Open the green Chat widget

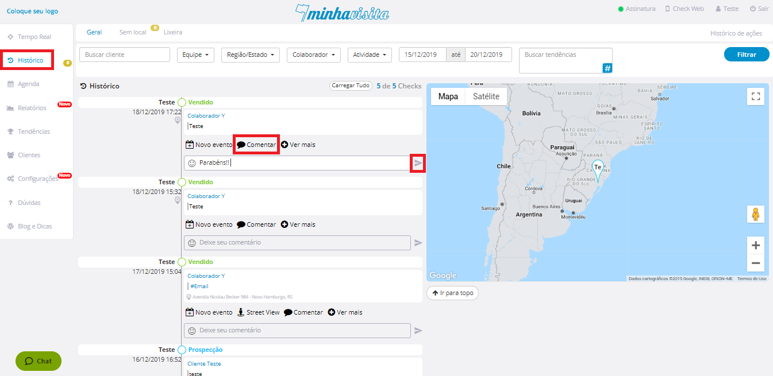[x=39, y=361]
